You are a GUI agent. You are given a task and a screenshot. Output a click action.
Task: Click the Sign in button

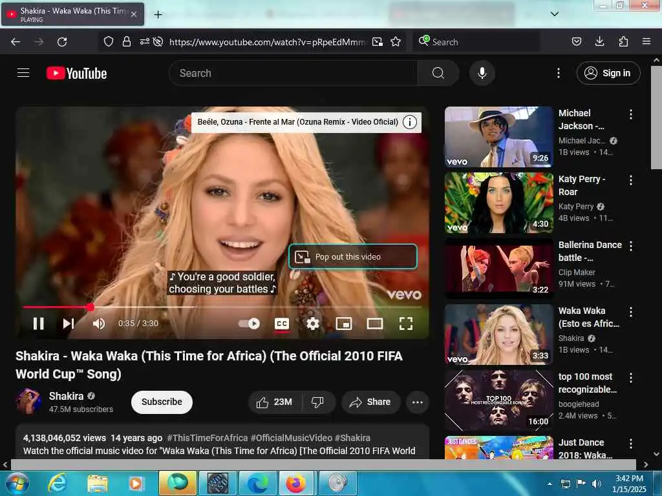[x=608, y=73]
